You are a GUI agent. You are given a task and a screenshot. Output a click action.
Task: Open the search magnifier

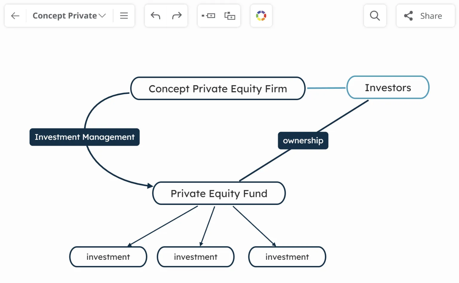[x=375, y=16]
